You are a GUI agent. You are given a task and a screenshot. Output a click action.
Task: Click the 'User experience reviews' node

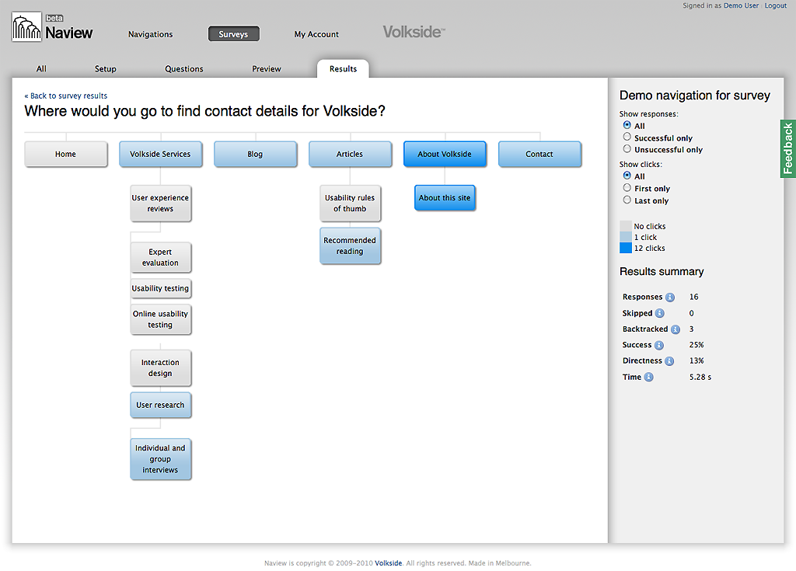pos(160,203)
